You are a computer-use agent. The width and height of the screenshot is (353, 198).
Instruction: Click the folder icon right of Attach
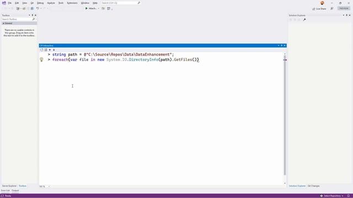103,9
